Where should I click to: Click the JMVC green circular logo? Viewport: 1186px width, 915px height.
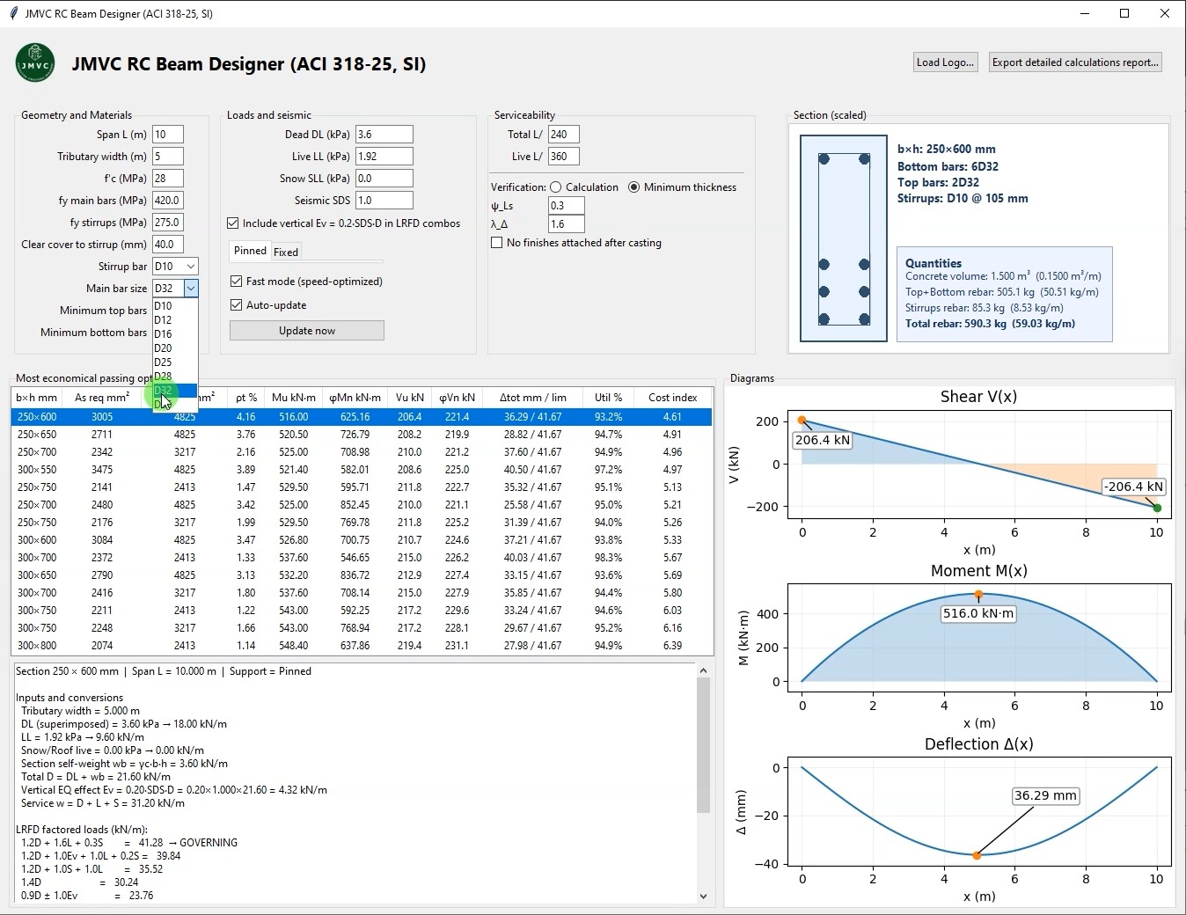click(35, 63)
